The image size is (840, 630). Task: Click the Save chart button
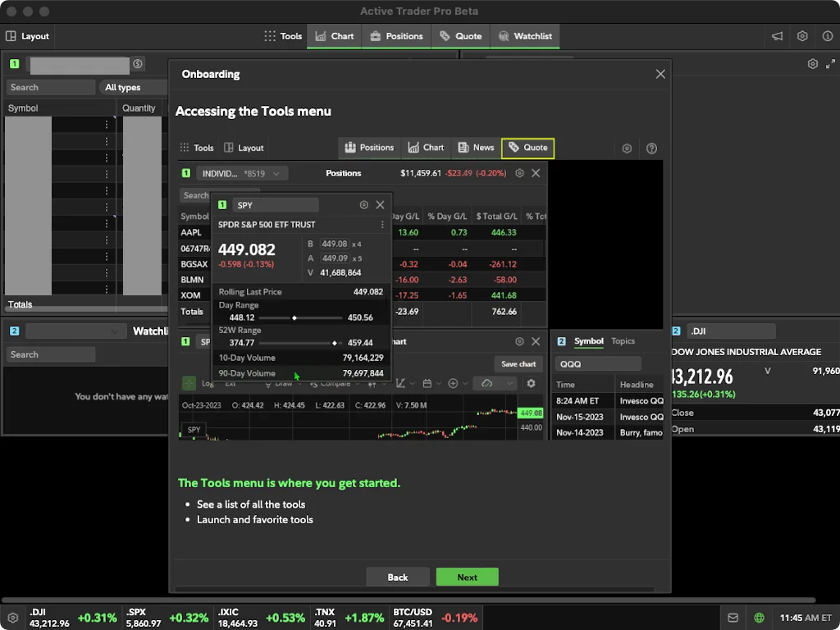(518, 364)
